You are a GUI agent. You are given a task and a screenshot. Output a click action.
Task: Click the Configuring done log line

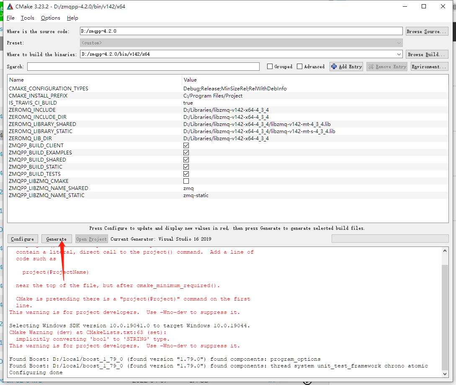(x=36, y=372)
